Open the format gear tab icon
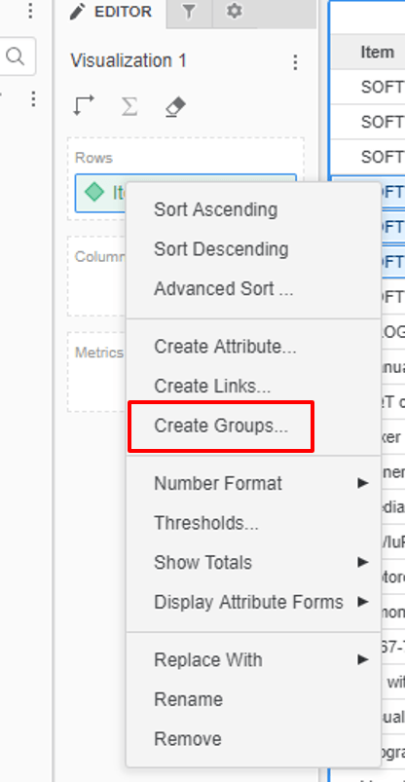 click(x=234, y=12)
